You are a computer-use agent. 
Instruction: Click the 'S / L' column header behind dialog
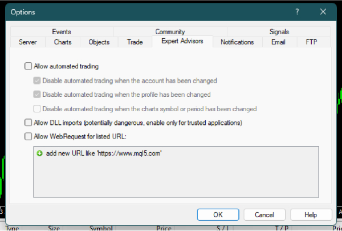[x=223, y=228]
